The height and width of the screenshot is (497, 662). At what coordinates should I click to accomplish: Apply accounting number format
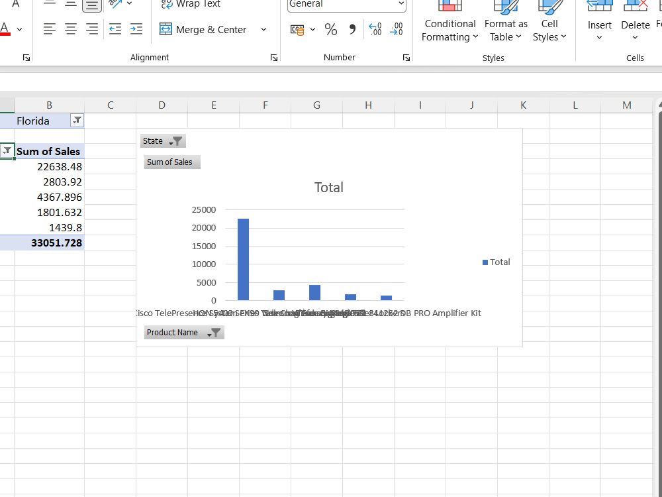pos(297,30)
